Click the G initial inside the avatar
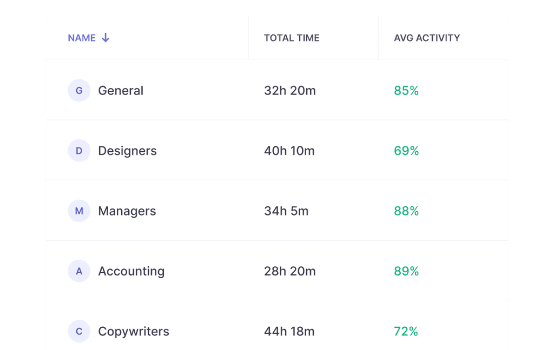 [x=79, y=90]
